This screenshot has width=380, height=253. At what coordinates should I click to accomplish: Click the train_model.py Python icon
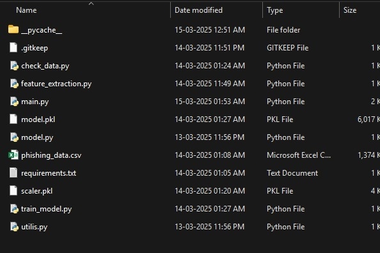point(14,209)
